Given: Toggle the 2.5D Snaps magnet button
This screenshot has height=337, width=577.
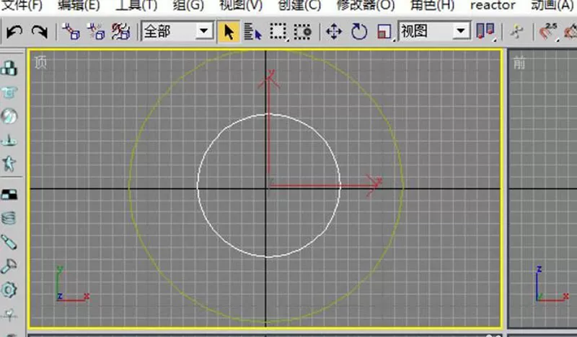Looking at the screenshot, I should (x=548, y=32).
